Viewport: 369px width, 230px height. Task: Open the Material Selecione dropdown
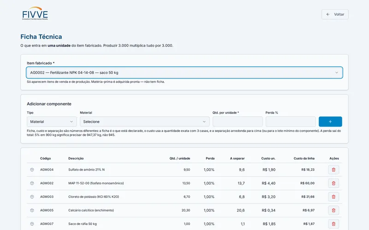tap(144, 121)
